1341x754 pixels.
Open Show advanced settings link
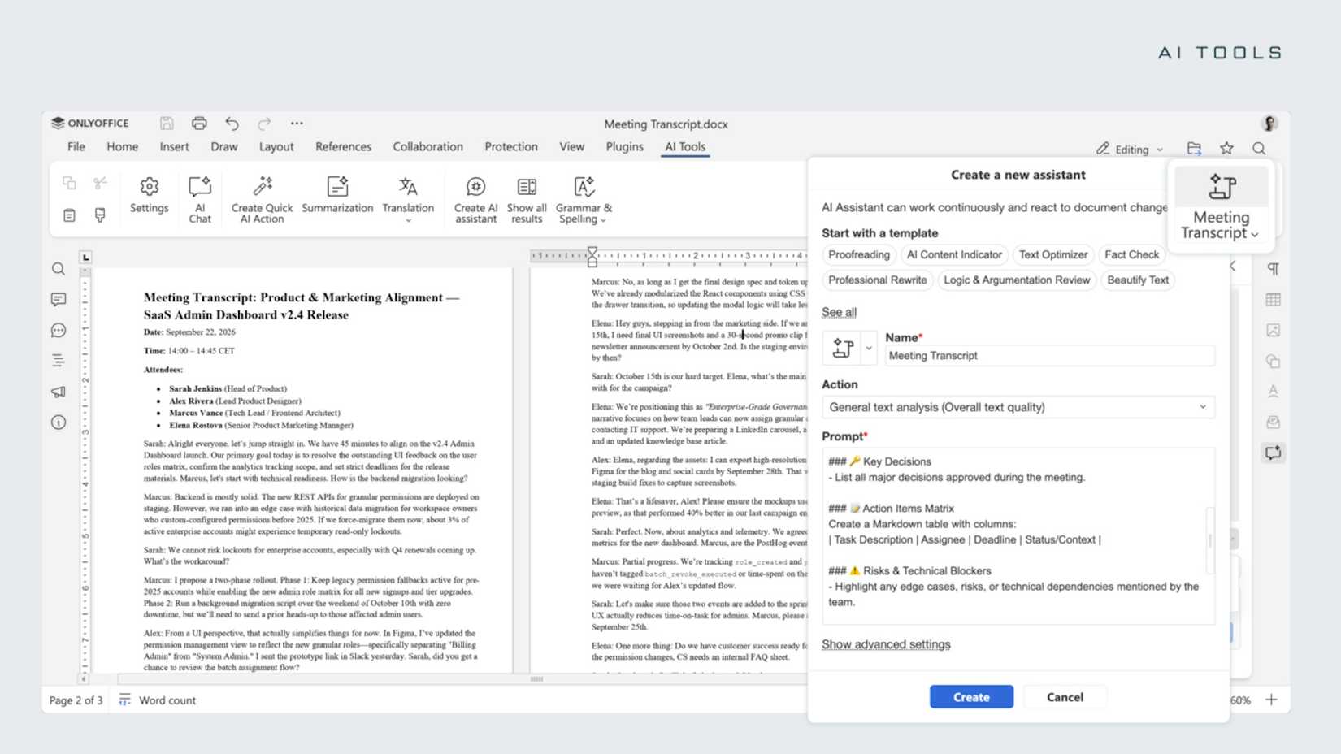coord(886,644)
